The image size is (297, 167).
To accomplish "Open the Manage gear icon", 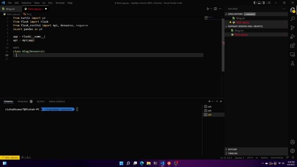I will click(292, 151).
